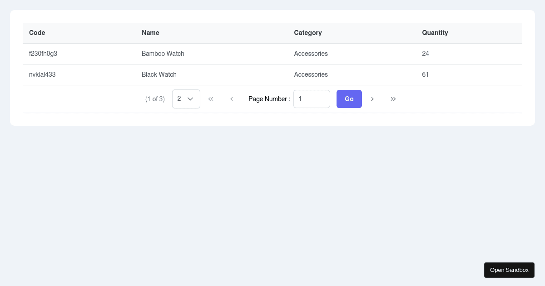Click the previous-page arrow icon

tap(232, 99)
